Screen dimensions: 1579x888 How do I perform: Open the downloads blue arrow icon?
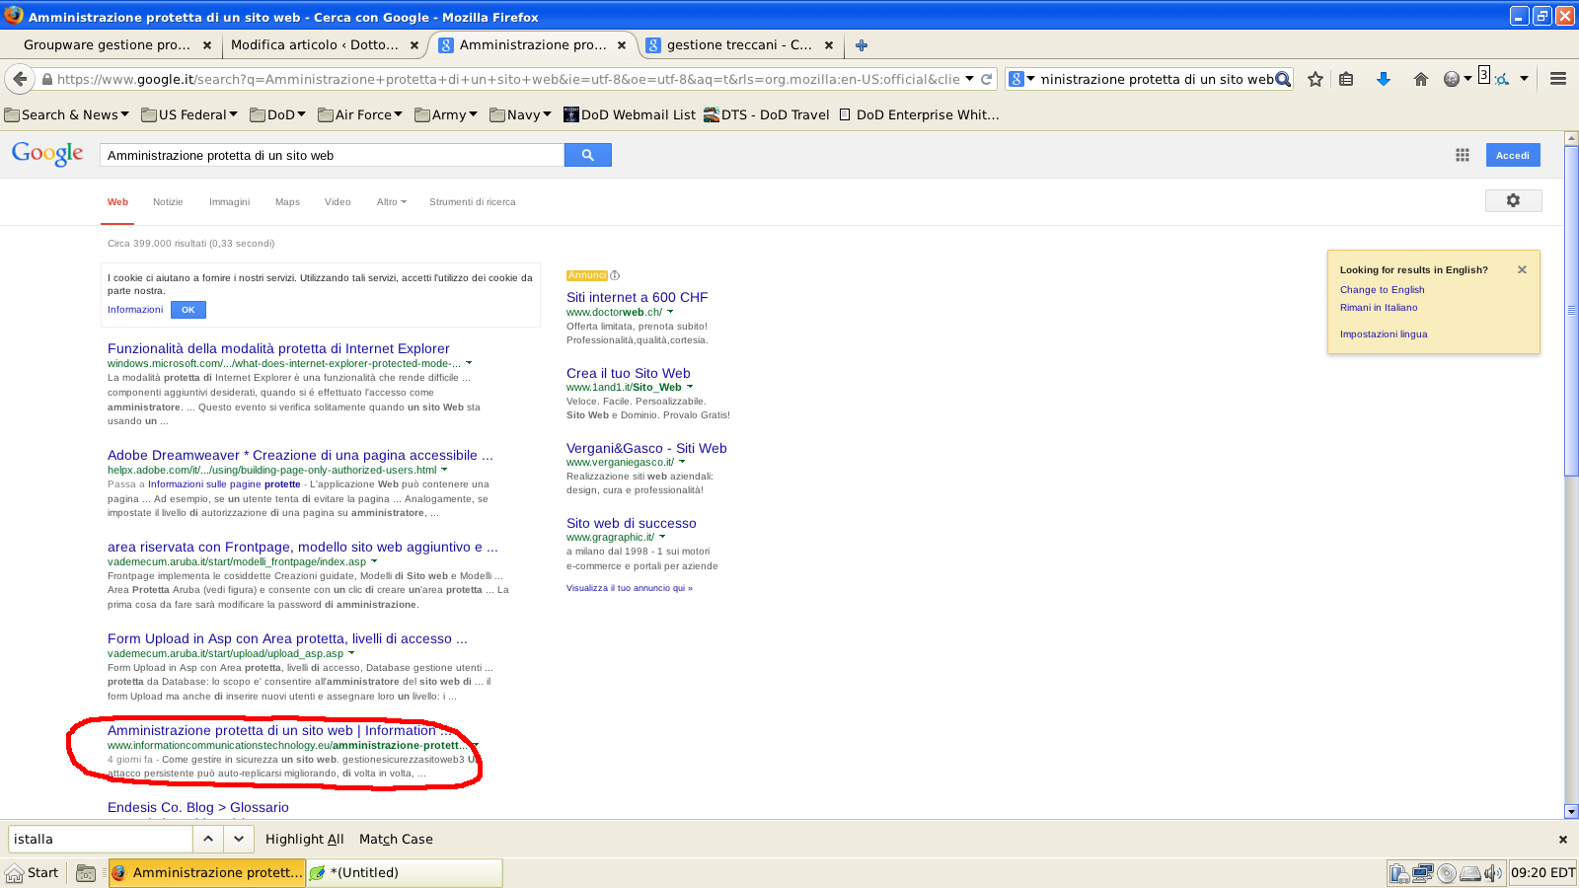[1384, 79]
